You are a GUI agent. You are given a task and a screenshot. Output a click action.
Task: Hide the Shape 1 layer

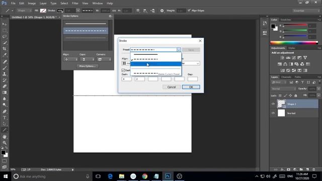[273, 104]
